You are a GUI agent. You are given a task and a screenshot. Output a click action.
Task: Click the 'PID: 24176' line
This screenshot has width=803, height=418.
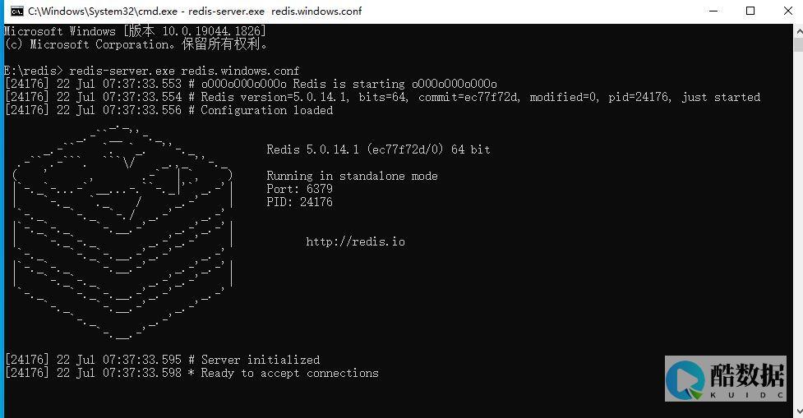click(300, 202)
